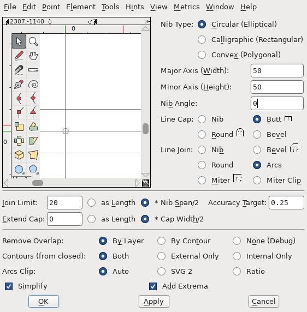The width and height of the screenshot is (307, 312).
Task: Select the Knife cut tool
Action: pyautogui.click(x=19, y=70)
